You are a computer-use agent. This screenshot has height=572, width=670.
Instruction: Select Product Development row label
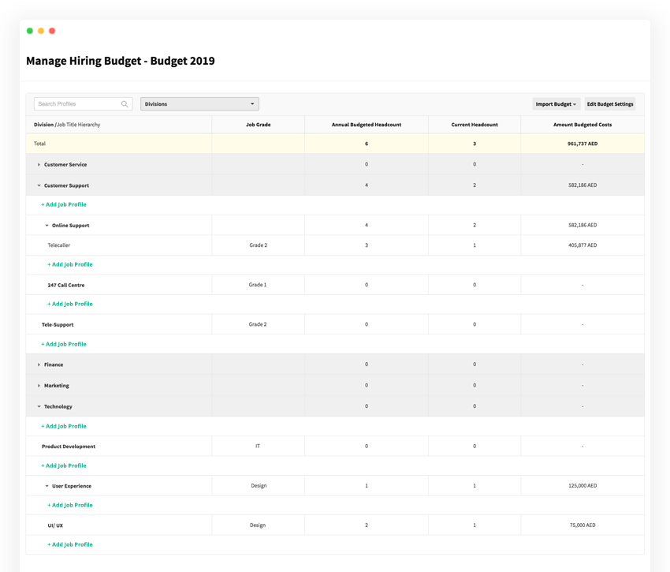coord(69,447)
